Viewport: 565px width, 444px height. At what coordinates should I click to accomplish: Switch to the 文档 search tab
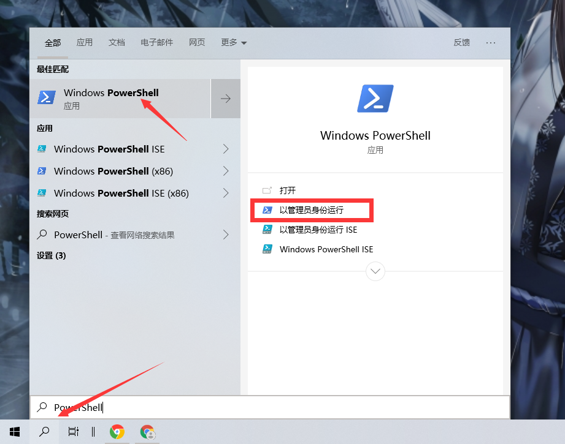pos(117,42)
